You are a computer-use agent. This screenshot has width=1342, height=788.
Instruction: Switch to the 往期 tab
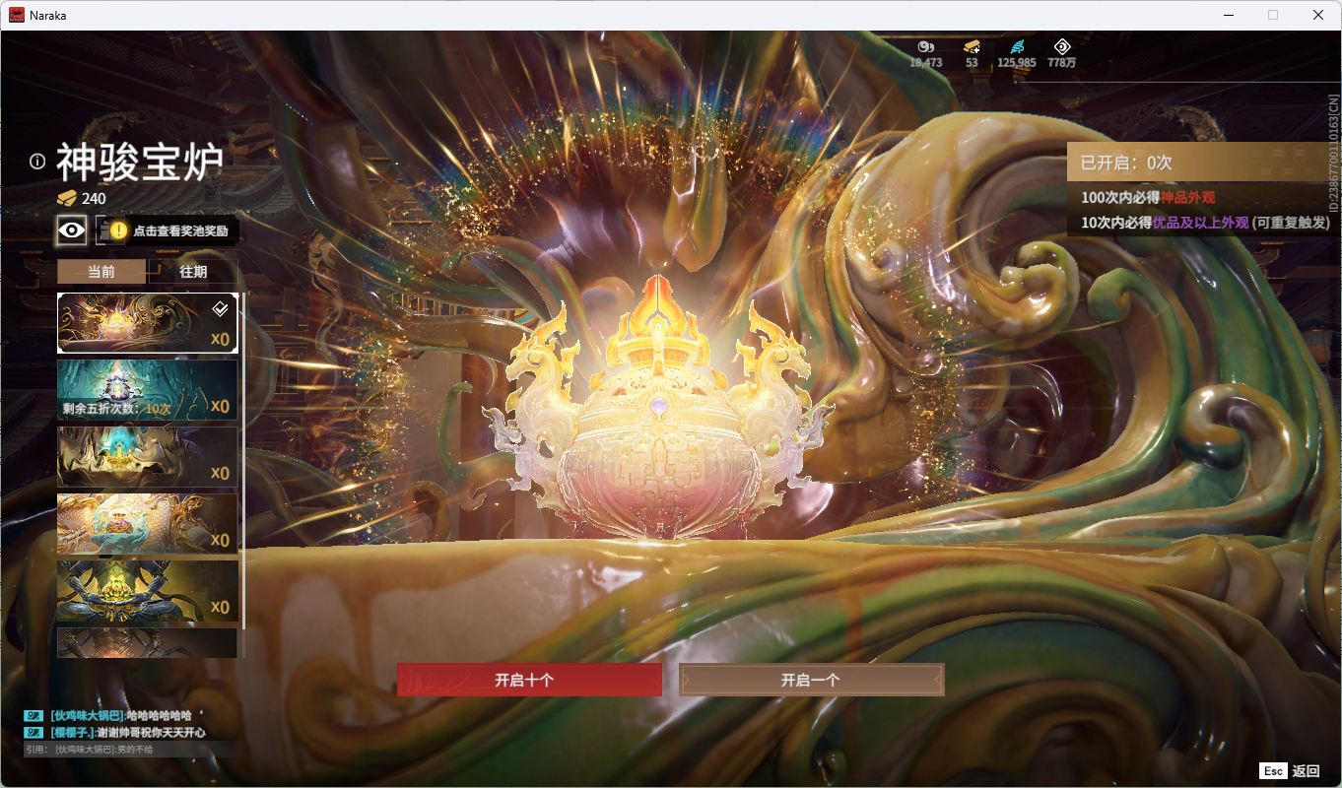tap(193, 272)
